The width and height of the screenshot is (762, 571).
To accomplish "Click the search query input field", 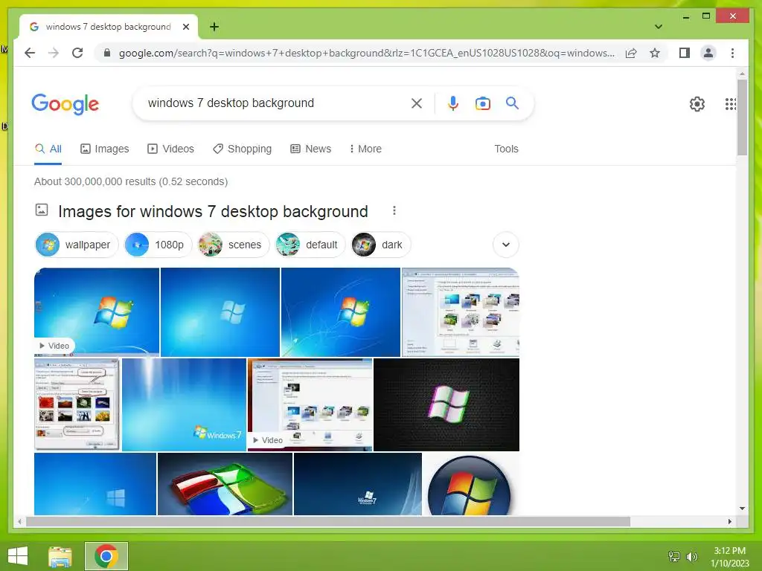I will point(277,103).
